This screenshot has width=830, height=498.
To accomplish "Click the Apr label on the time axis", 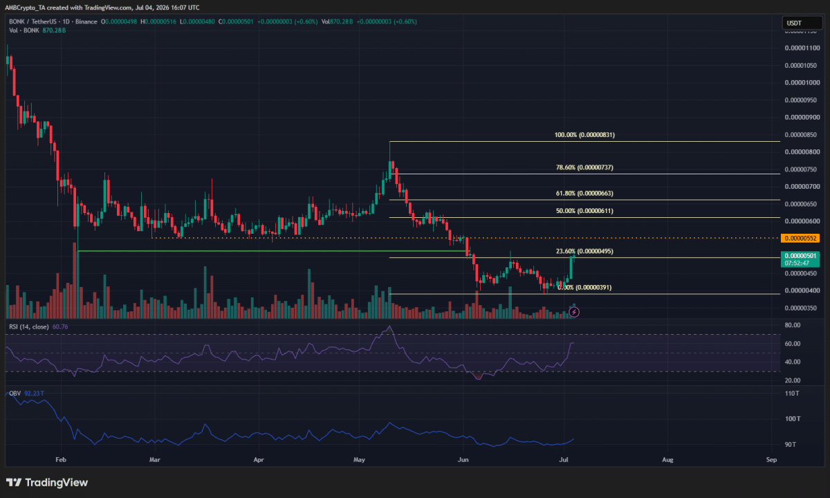I will [x=259, y=459].
